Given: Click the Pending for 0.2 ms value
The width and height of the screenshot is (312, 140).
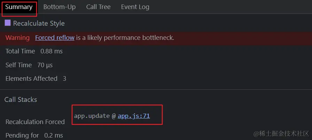Looking at the screenshot, I should click(x=54, y=135).
